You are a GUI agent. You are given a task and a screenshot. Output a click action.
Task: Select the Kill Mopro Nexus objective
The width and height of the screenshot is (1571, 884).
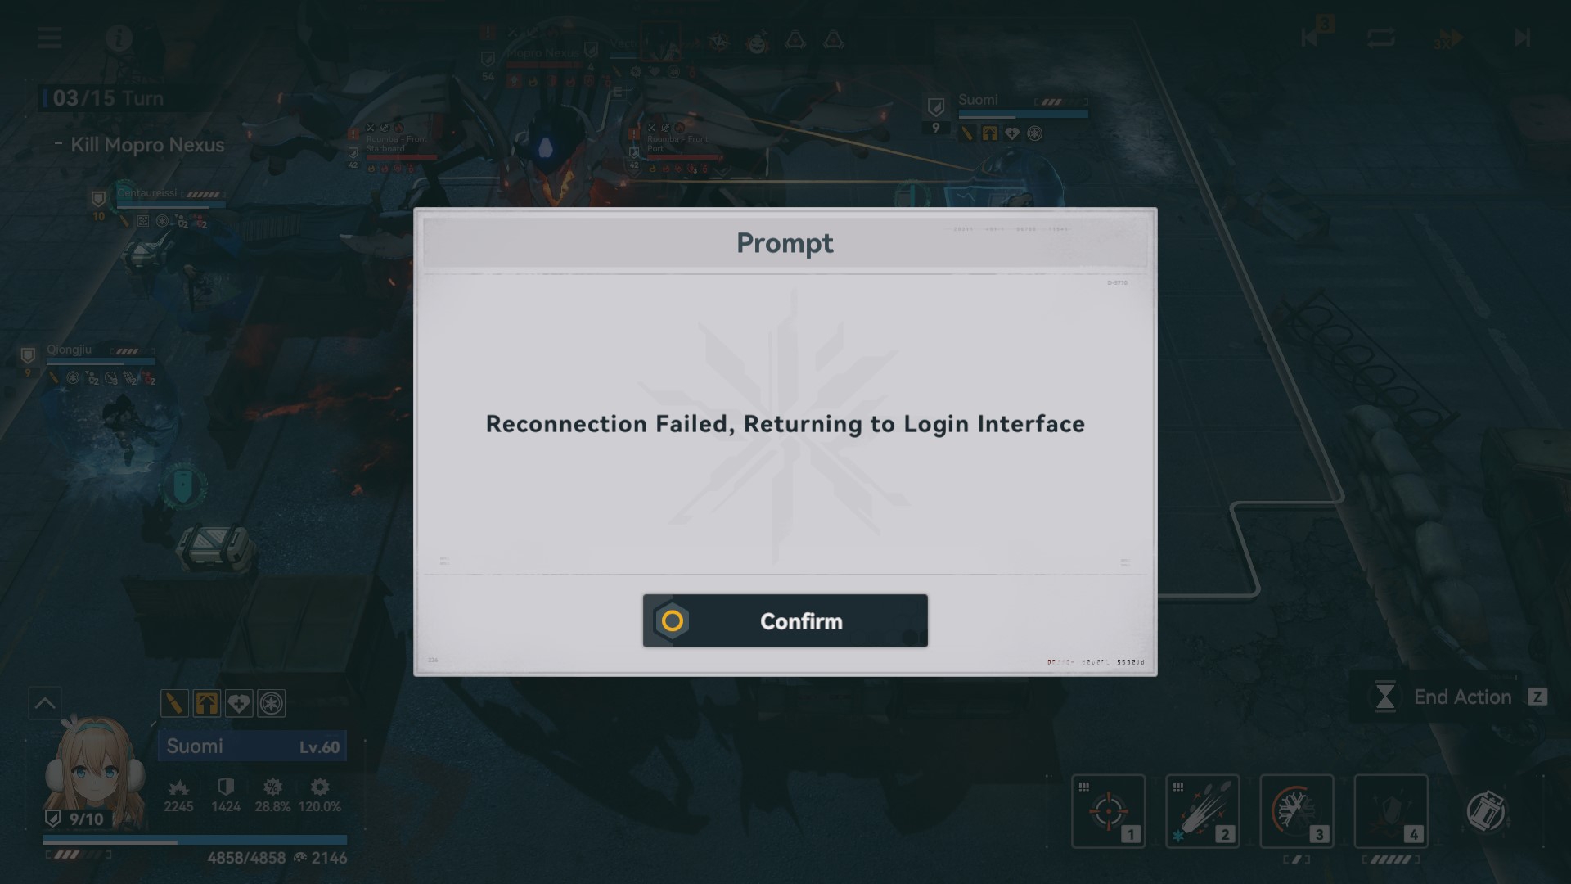pyautogui.click(x=147, y=145)
